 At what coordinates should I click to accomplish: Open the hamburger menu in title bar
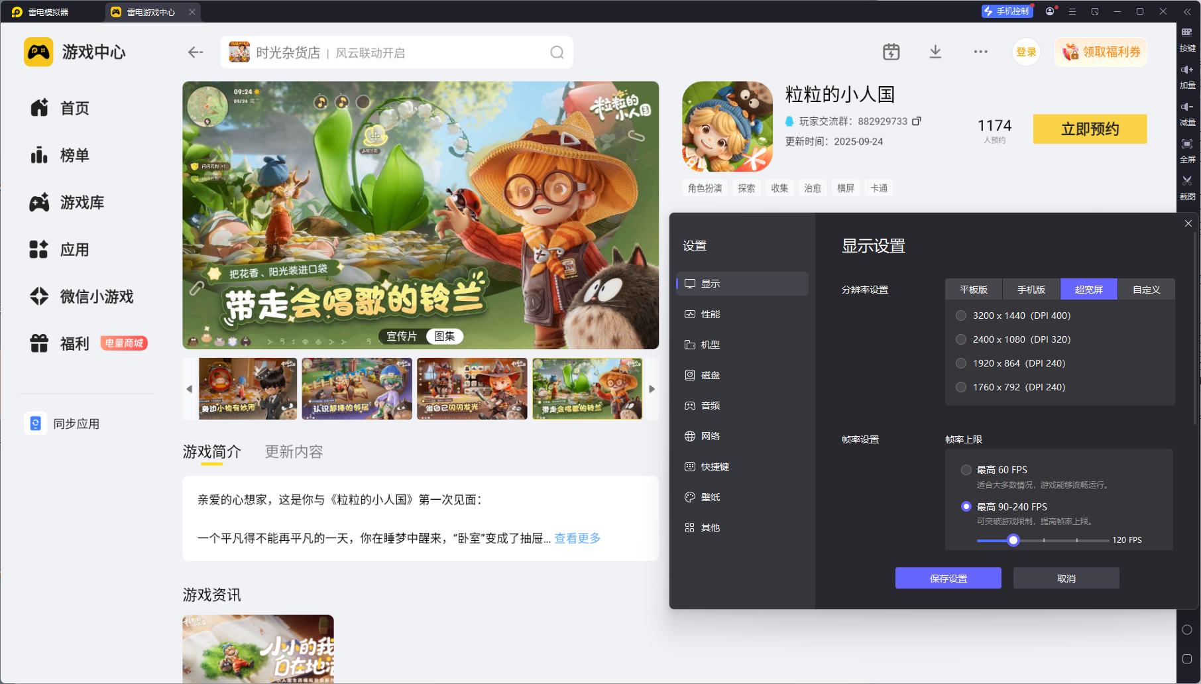(x=1072, y=11)
